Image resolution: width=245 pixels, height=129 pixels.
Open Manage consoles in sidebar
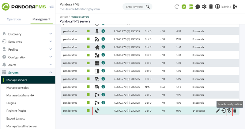tap(17, 88)
